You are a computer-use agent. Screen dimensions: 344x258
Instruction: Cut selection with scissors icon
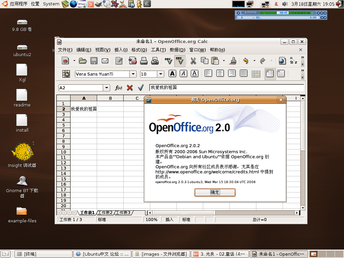click(x=193, y=61)
